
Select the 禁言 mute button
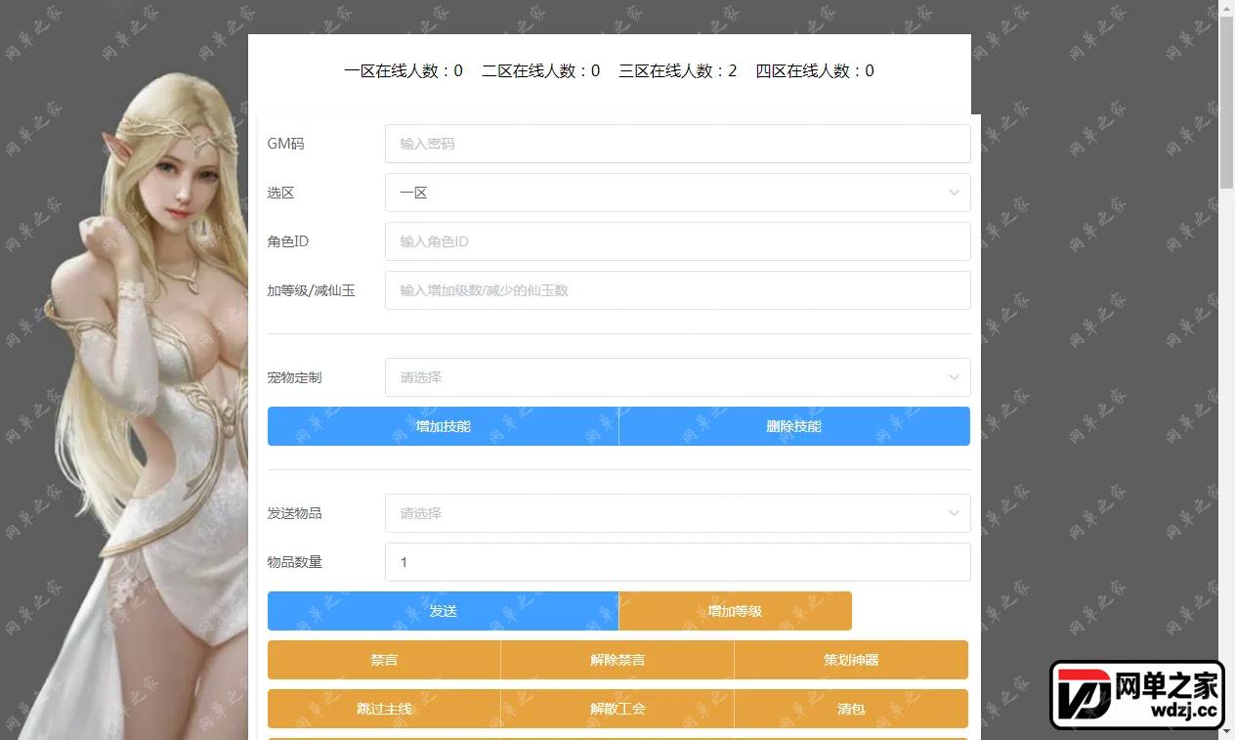[x=384, y=660]
